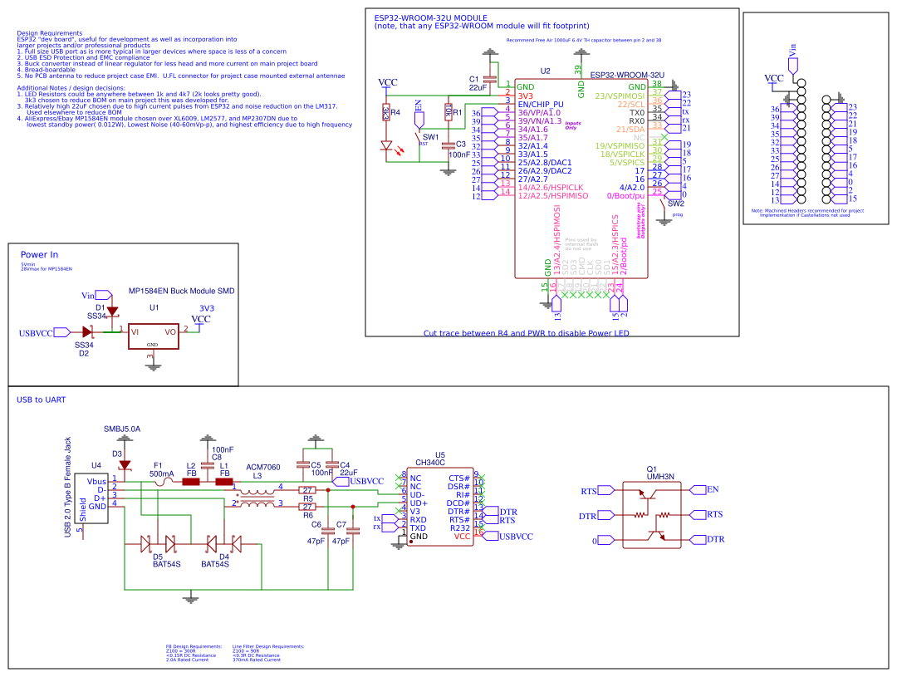Viewport: 897px width, 677px height.
Task: Select the C5 100nF capacitor
Action: pyautogui.click(x=303, y=464)
